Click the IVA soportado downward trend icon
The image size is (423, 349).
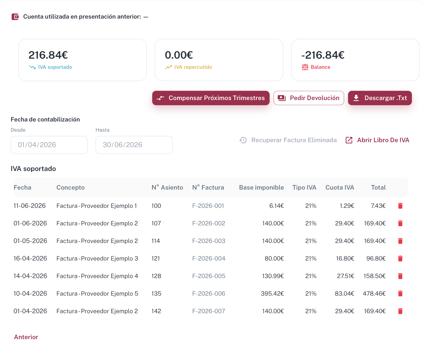coord(32,67)
